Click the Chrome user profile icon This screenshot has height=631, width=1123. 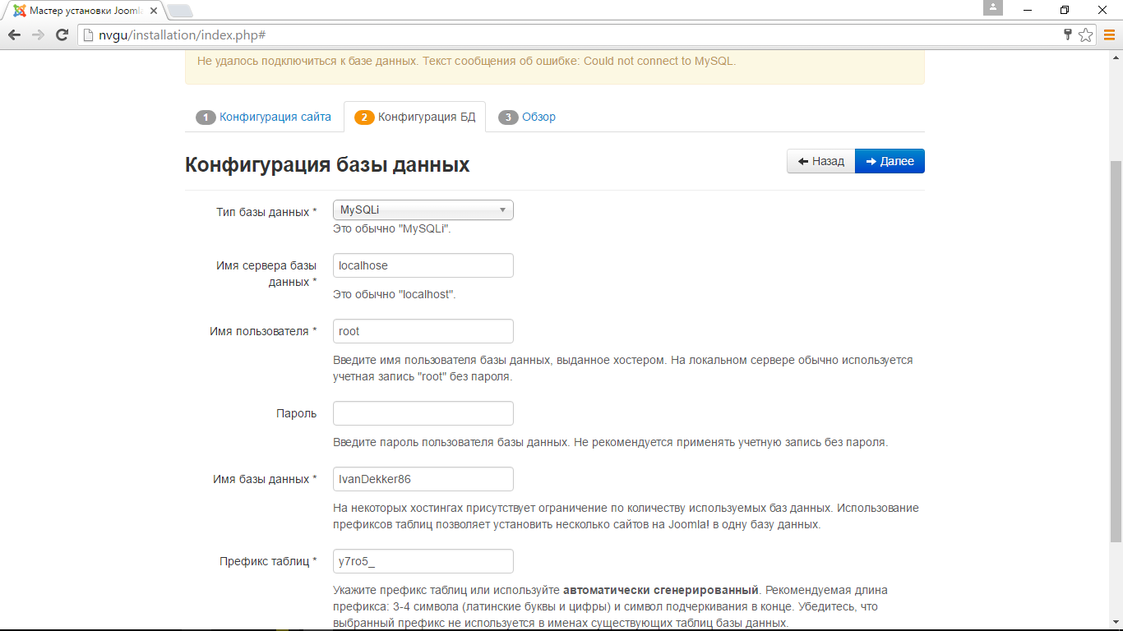tap(993, 8)
